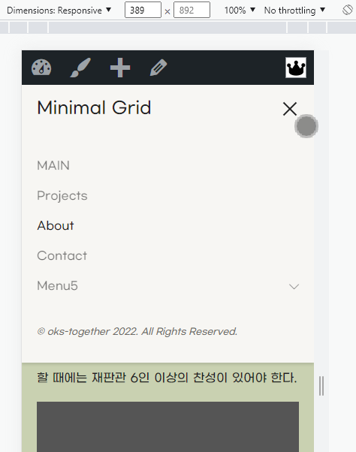Toggle device rotation icon in DevTools
Viewport: 356px width, 452px height.
348,10
